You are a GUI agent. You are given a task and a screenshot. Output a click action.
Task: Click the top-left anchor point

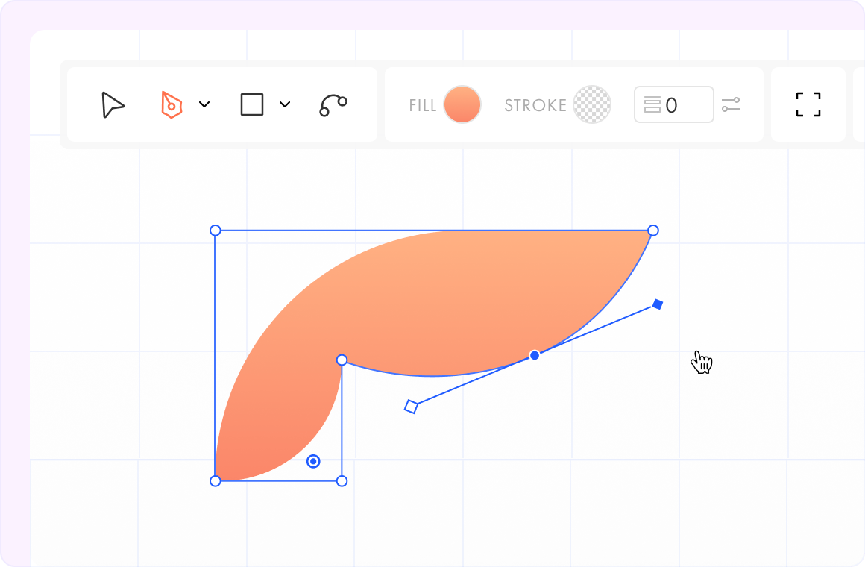click(x=216, y=231)
